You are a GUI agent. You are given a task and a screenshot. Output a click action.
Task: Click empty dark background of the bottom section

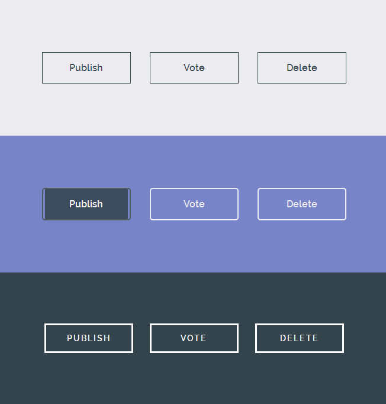pyautogui.click(x=193, y=379)
